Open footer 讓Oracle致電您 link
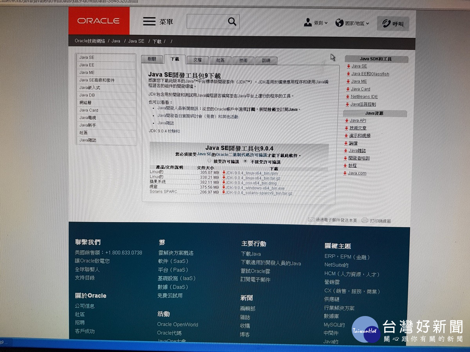 click(x=92, y=261)
